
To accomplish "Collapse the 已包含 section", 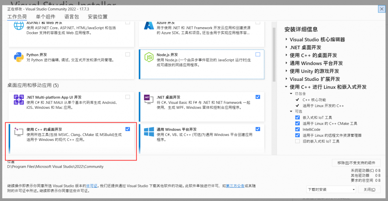I will click(291, 94).
